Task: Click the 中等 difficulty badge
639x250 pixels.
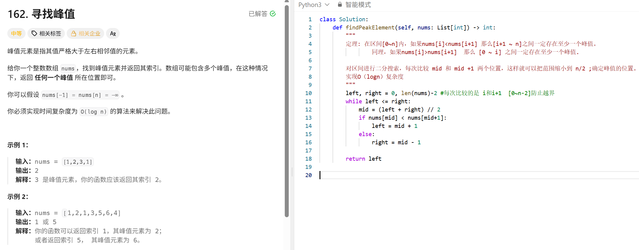Action: click(x=16, y=33)
